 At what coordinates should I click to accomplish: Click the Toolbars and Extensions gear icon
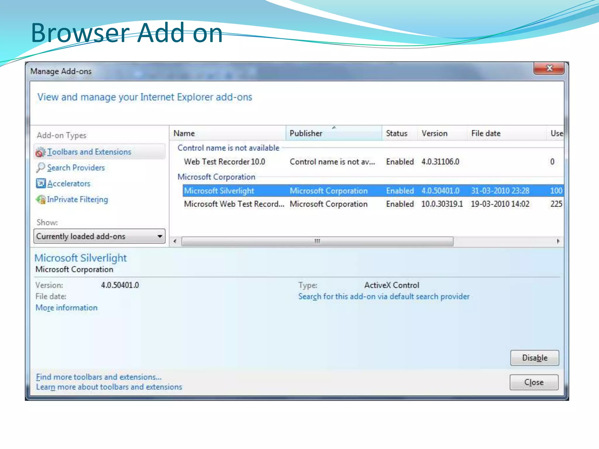40,152
